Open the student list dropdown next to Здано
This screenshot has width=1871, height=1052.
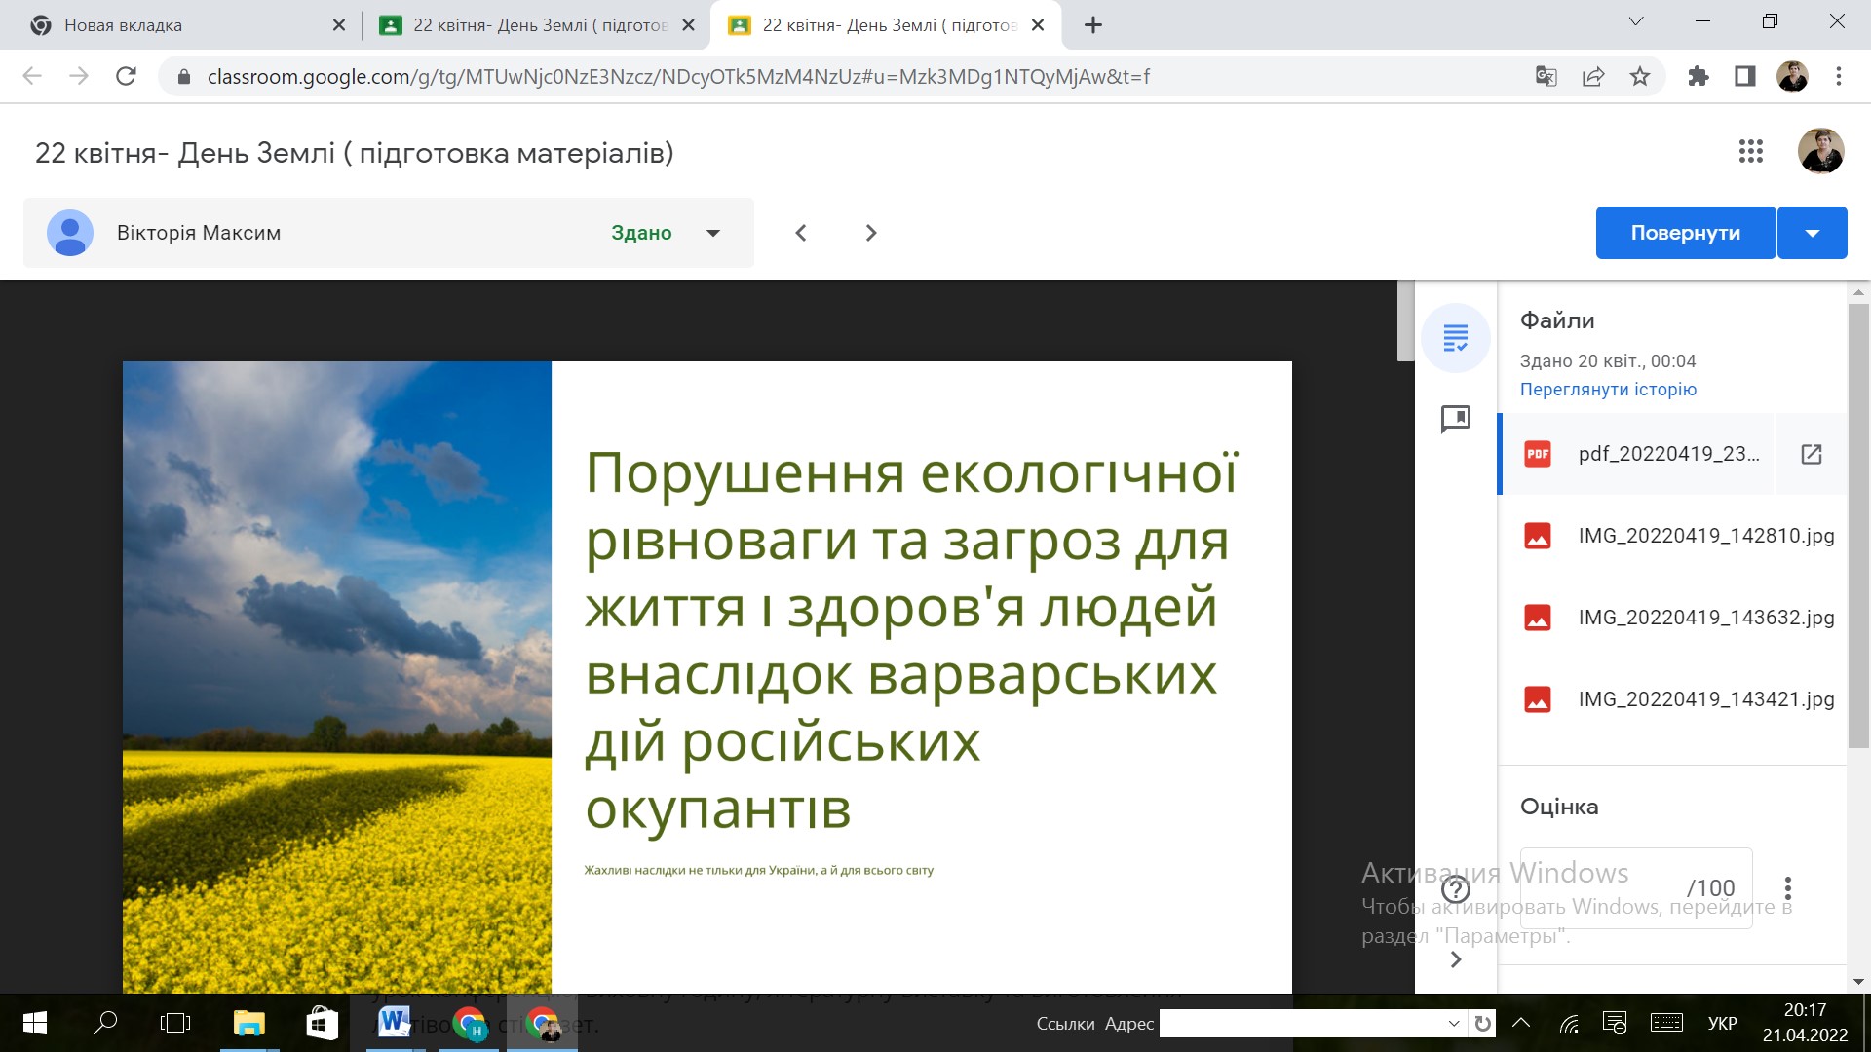point(713,233)
